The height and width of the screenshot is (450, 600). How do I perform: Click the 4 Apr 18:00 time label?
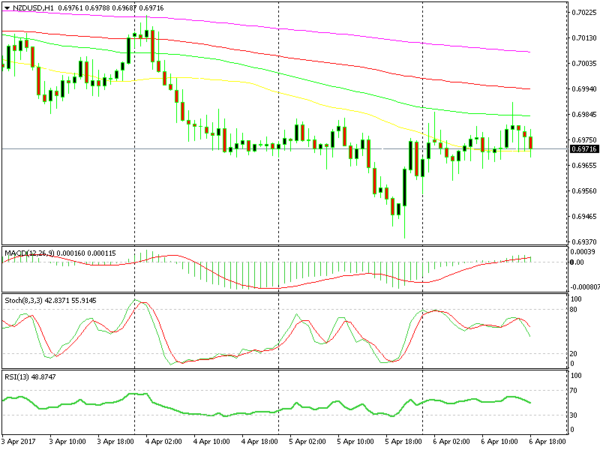coord(259,442)
